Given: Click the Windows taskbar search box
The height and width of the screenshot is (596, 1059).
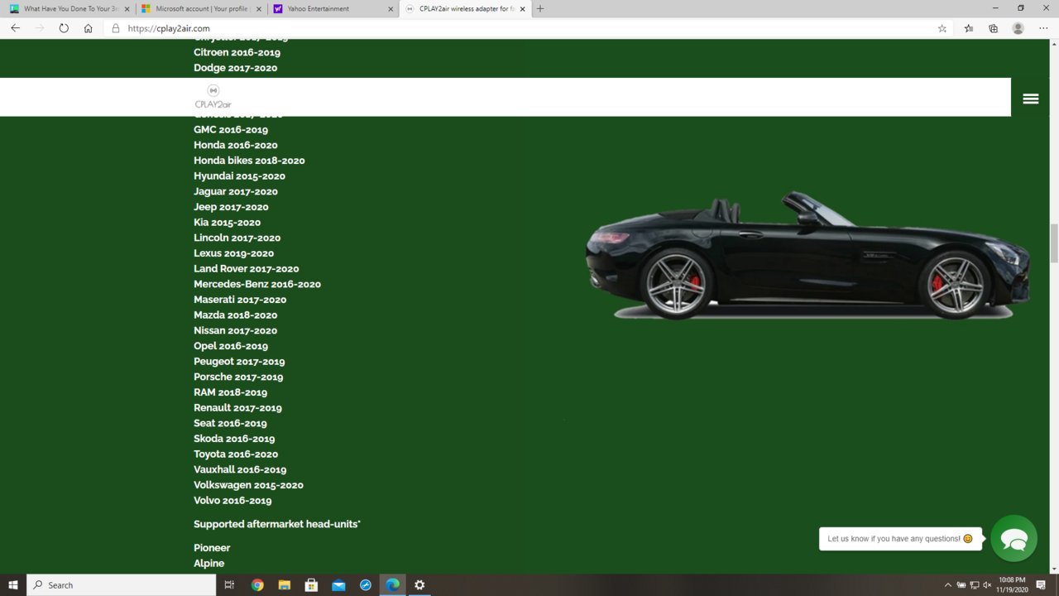Looking at the screenshot, I should coord(122,584).
